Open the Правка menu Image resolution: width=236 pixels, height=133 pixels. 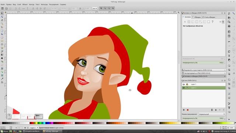tap(9, 4)
